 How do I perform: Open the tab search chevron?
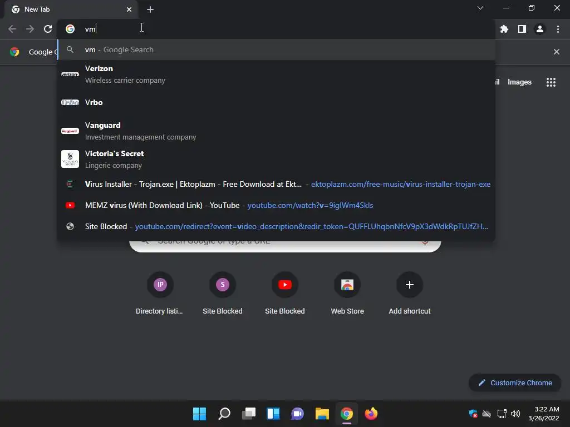pyautogui.click(x=480, y=8)
